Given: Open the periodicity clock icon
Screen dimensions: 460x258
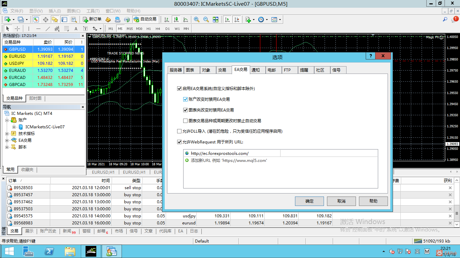Looking at the screenshot, I should (x=261, y=19).
